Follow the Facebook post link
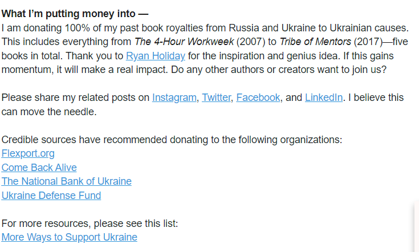This screenshot has height=252, width=419. pos(258,97)
